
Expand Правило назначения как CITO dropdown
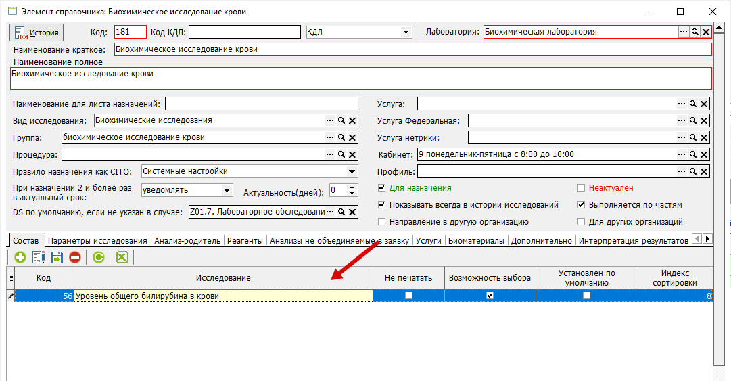[x=352, y=171]
